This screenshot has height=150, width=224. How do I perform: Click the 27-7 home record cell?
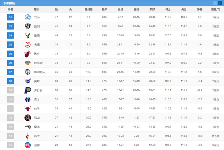tap(120, 17)
